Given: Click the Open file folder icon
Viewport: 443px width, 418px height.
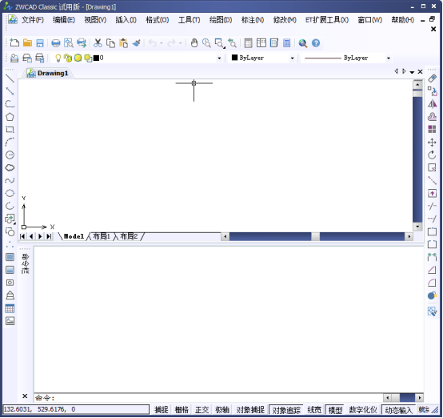Looking at the screenshot, I should tap(27, 43).
